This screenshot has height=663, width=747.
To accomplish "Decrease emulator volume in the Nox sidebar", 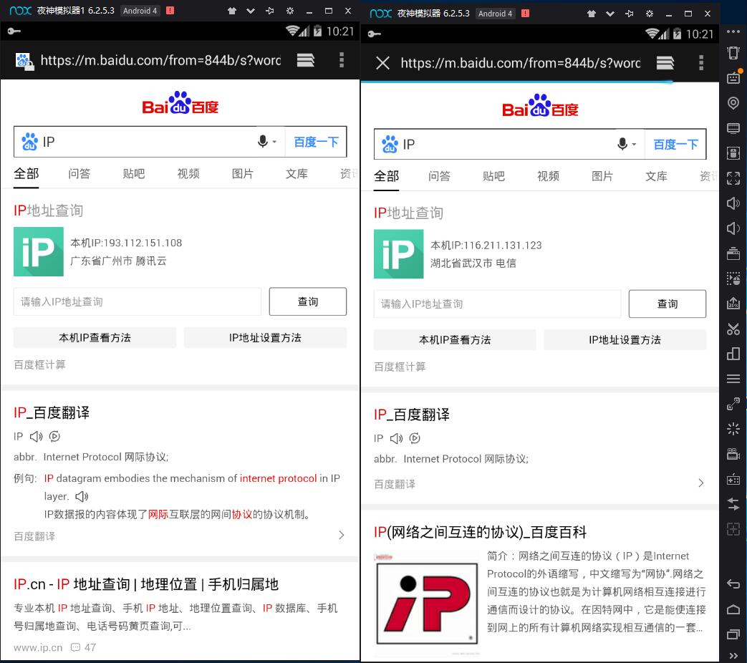I will [733, 228].
